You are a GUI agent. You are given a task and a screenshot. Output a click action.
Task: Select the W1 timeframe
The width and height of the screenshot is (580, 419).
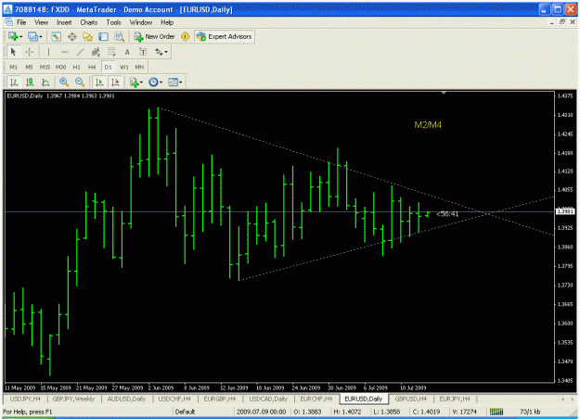[124, 67]
